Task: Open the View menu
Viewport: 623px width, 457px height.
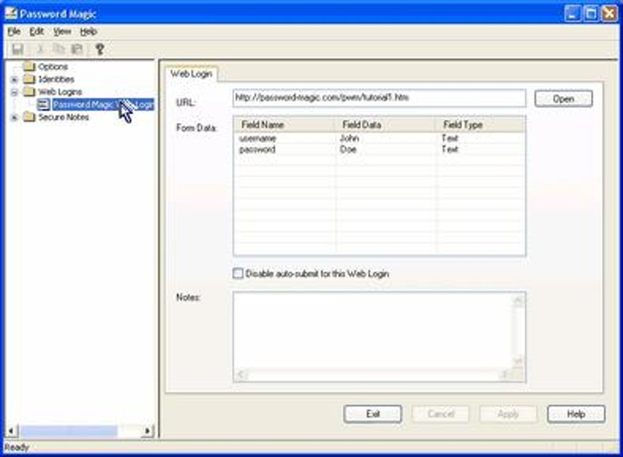Action: 62,31
